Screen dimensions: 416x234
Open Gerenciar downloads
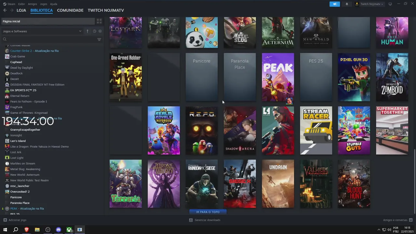(x=205, y=220)
